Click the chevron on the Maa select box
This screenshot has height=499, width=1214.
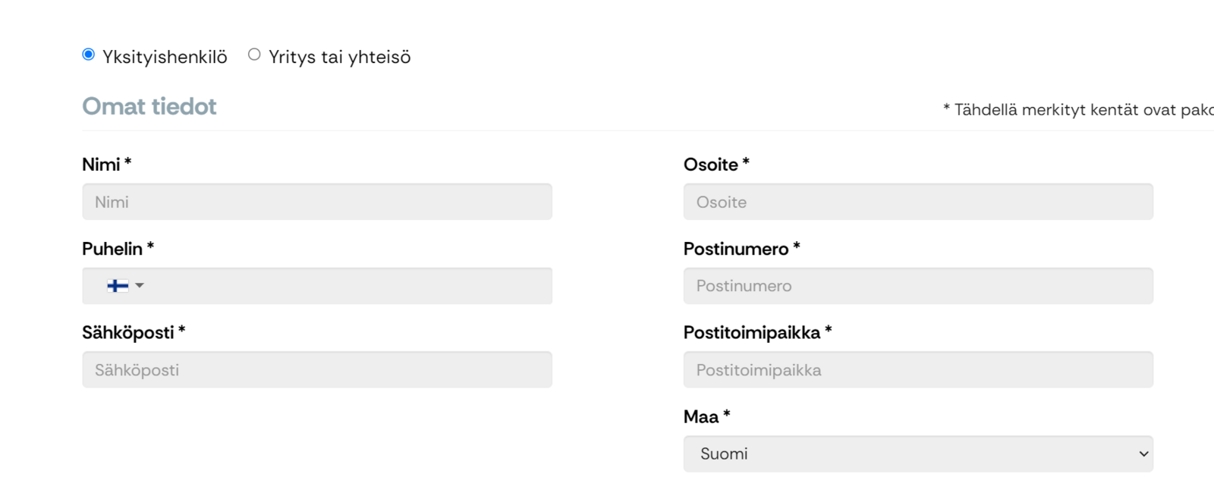1143,453
